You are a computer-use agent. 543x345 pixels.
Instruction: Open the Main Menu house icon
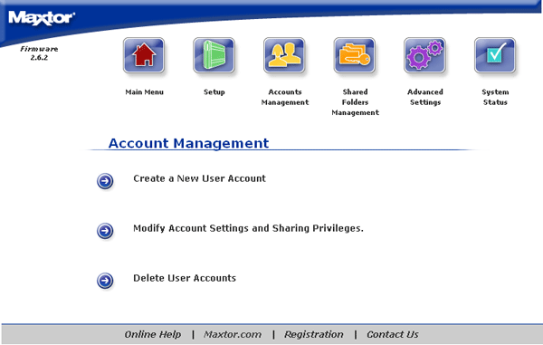pos(144,55)
